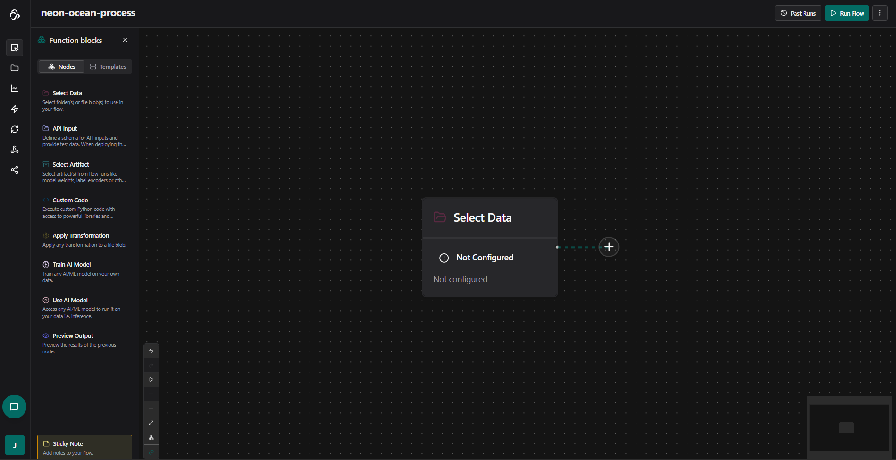Open the folder icon in left sidebar
This screenshot has width=896, height=460.
(x=15, y=68)
